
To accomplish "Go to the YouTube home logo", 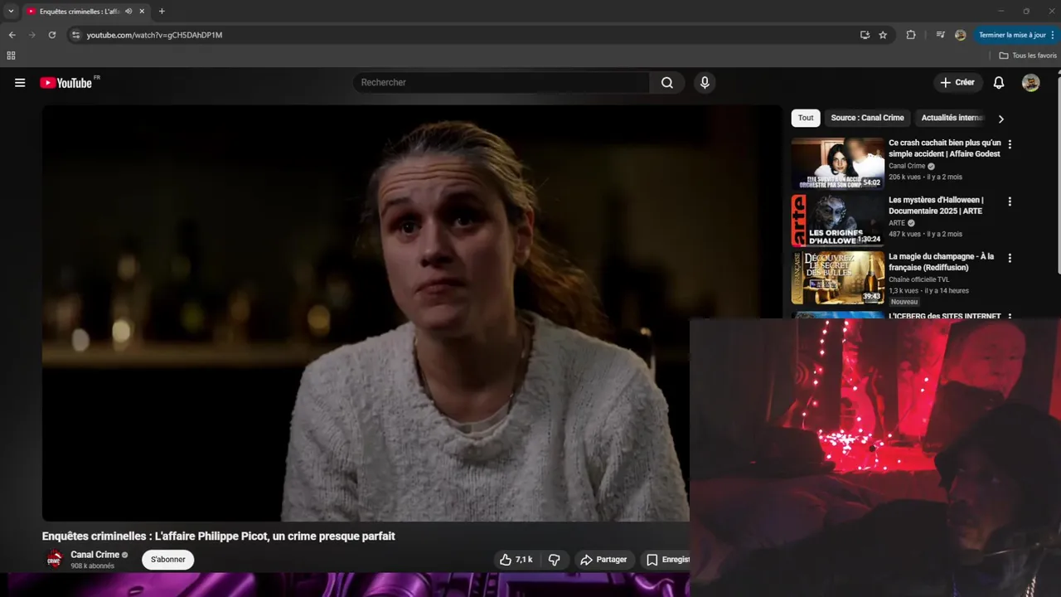I will pos(66,83).
